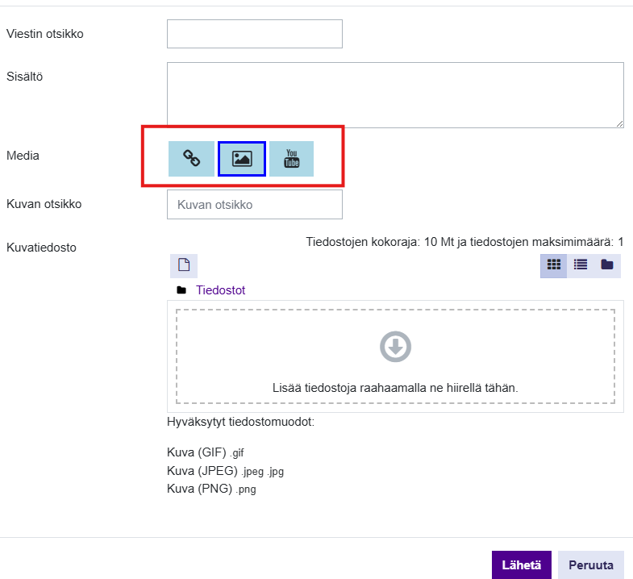
Task: Select the image media type icon
Action: [x=242, y=158]
